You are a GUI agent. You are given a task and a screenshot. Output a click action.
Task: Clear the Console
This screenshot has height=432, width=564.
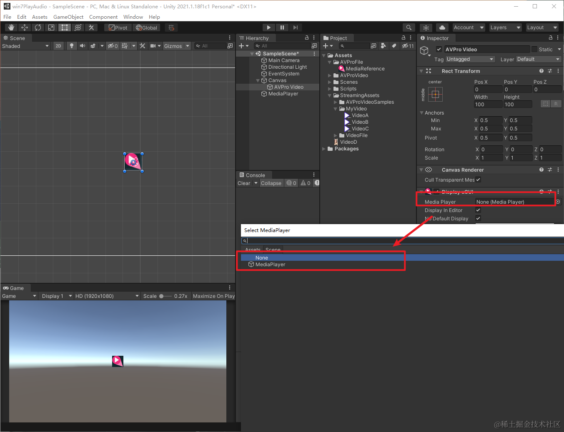point(244,183)
